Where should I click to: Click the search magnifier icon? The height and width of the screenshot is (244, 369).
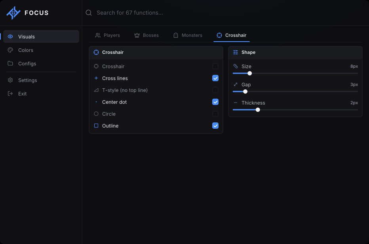(x=89, y=13)
